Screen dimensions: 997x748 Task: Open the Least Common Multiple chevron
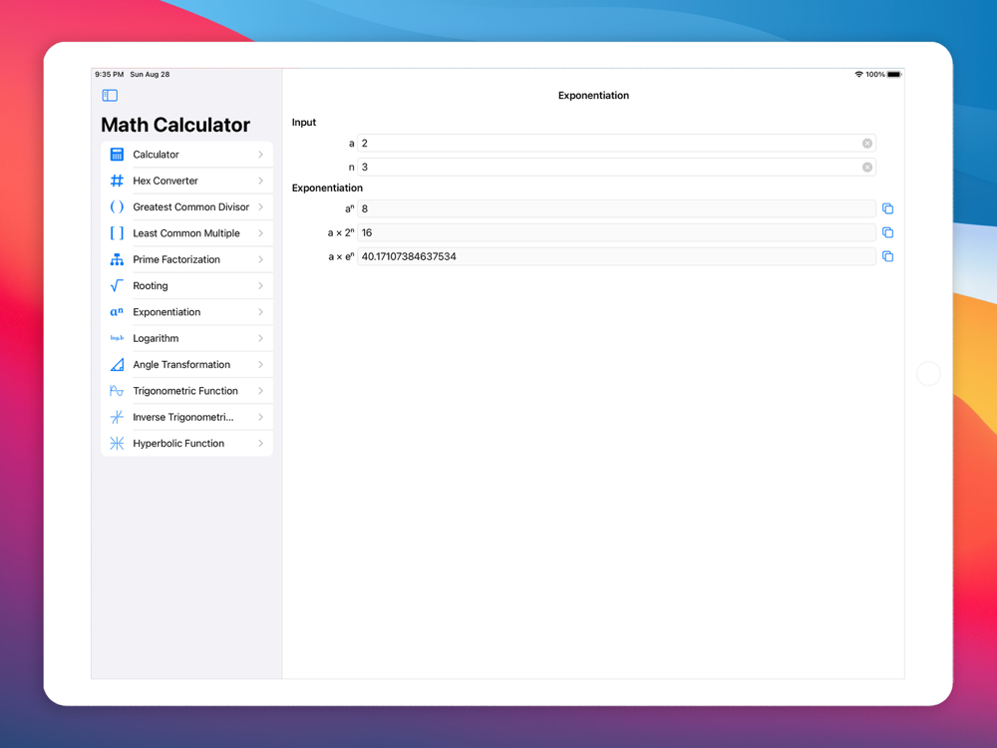260,233
